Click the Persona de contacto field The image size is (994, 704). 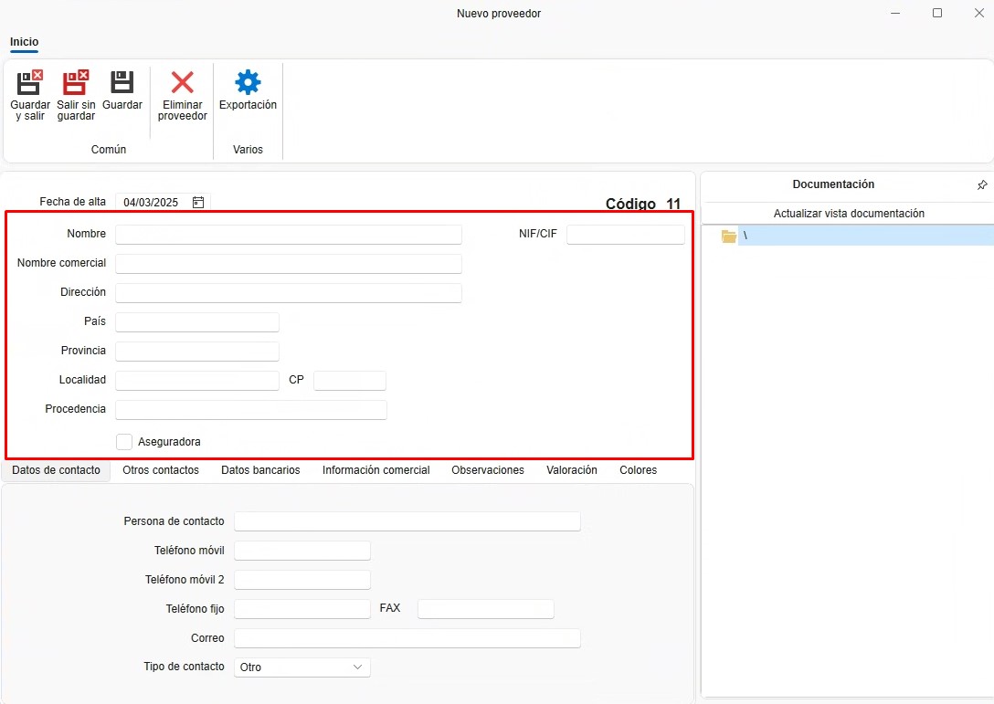point(407,521)
